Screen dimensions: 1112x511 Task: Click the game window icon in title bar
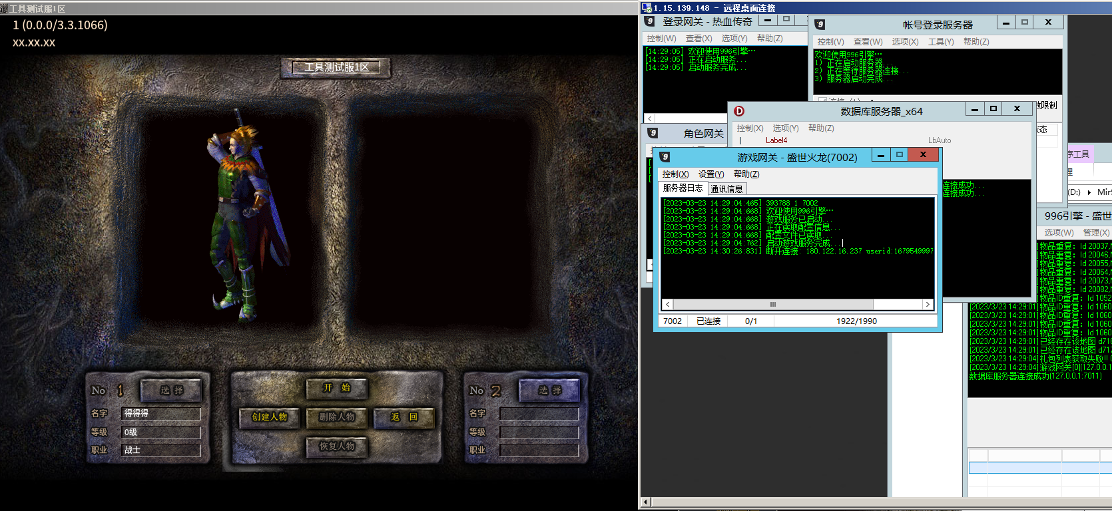4,8
